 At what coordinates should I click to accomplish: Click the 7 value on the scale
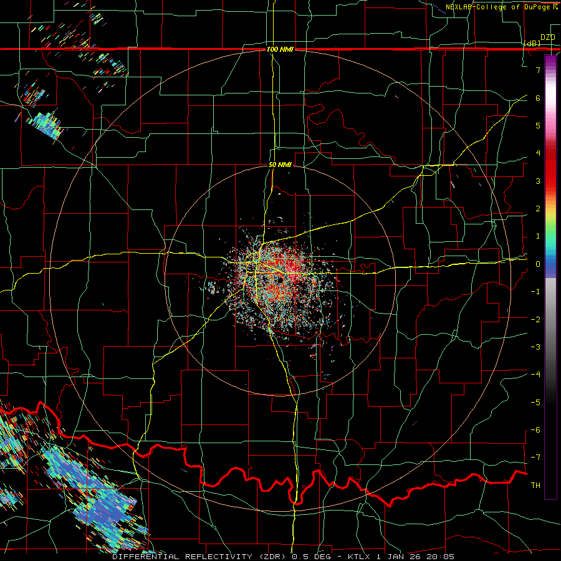coord(538,70)
